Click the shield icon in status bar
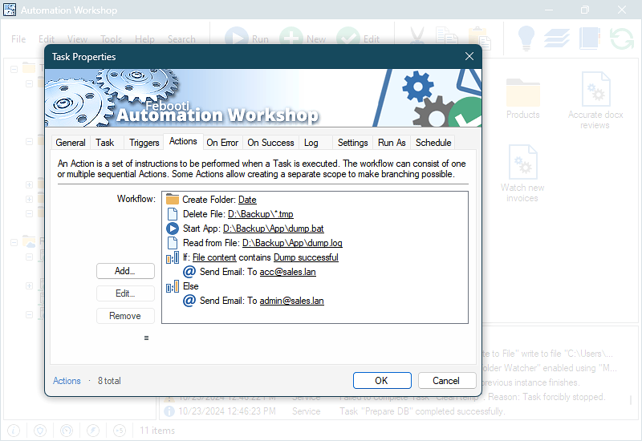Image resolution: width=642 pixels, height=441 pixels. tap(40, 431)
